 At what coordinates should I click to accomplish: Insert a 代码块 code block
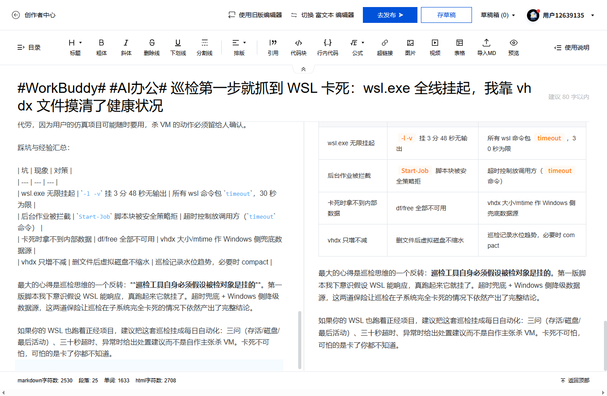(x=299, y=48)
